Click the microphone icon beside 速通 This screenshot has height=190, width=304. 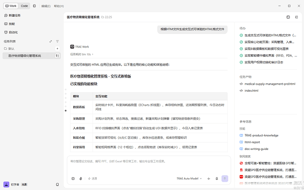[x=81, y=179]
